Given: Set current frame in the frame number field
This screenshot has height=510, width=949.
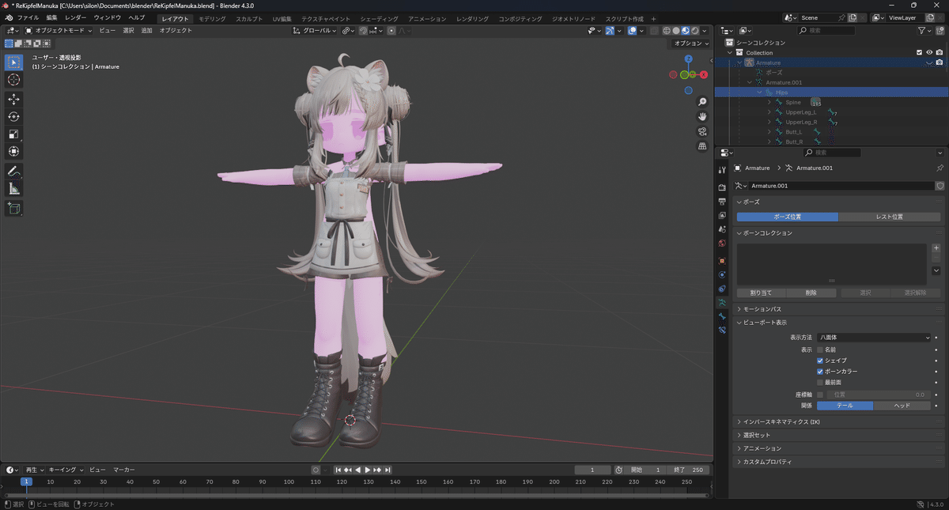Looking at the screenshot, I should click(x=592, y=469).
